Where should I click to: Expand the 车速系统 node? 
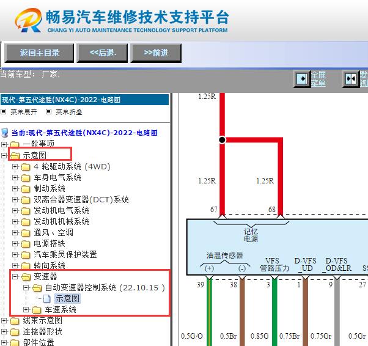click(26, 310)
